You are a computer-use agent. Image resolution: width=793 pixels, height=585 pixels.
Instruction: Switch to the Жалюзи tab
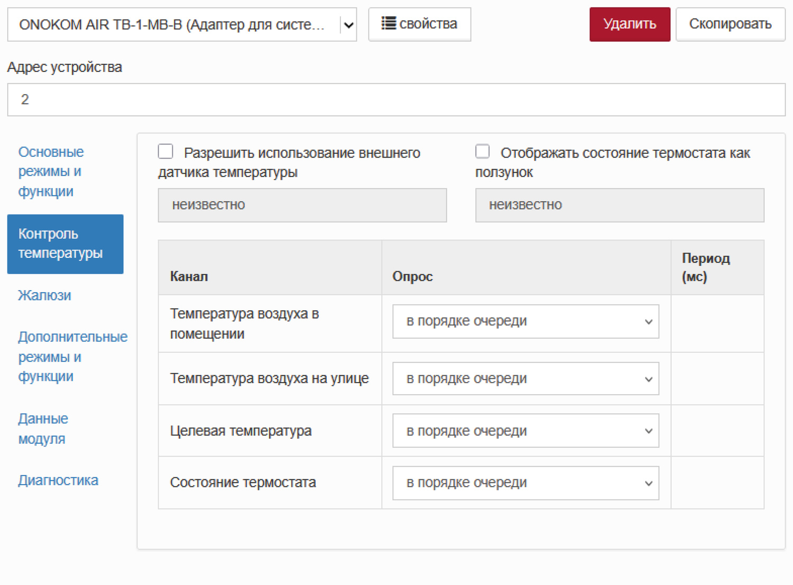[x=45, y=295]
